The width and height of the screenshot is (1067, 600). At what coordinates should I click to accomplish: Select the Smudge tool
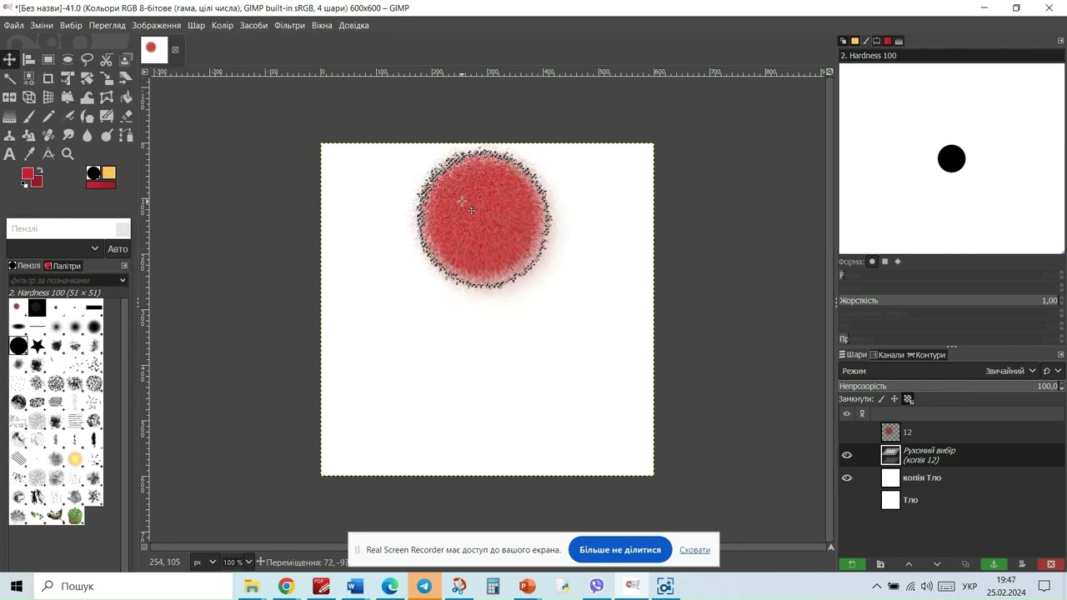(68, 136)
